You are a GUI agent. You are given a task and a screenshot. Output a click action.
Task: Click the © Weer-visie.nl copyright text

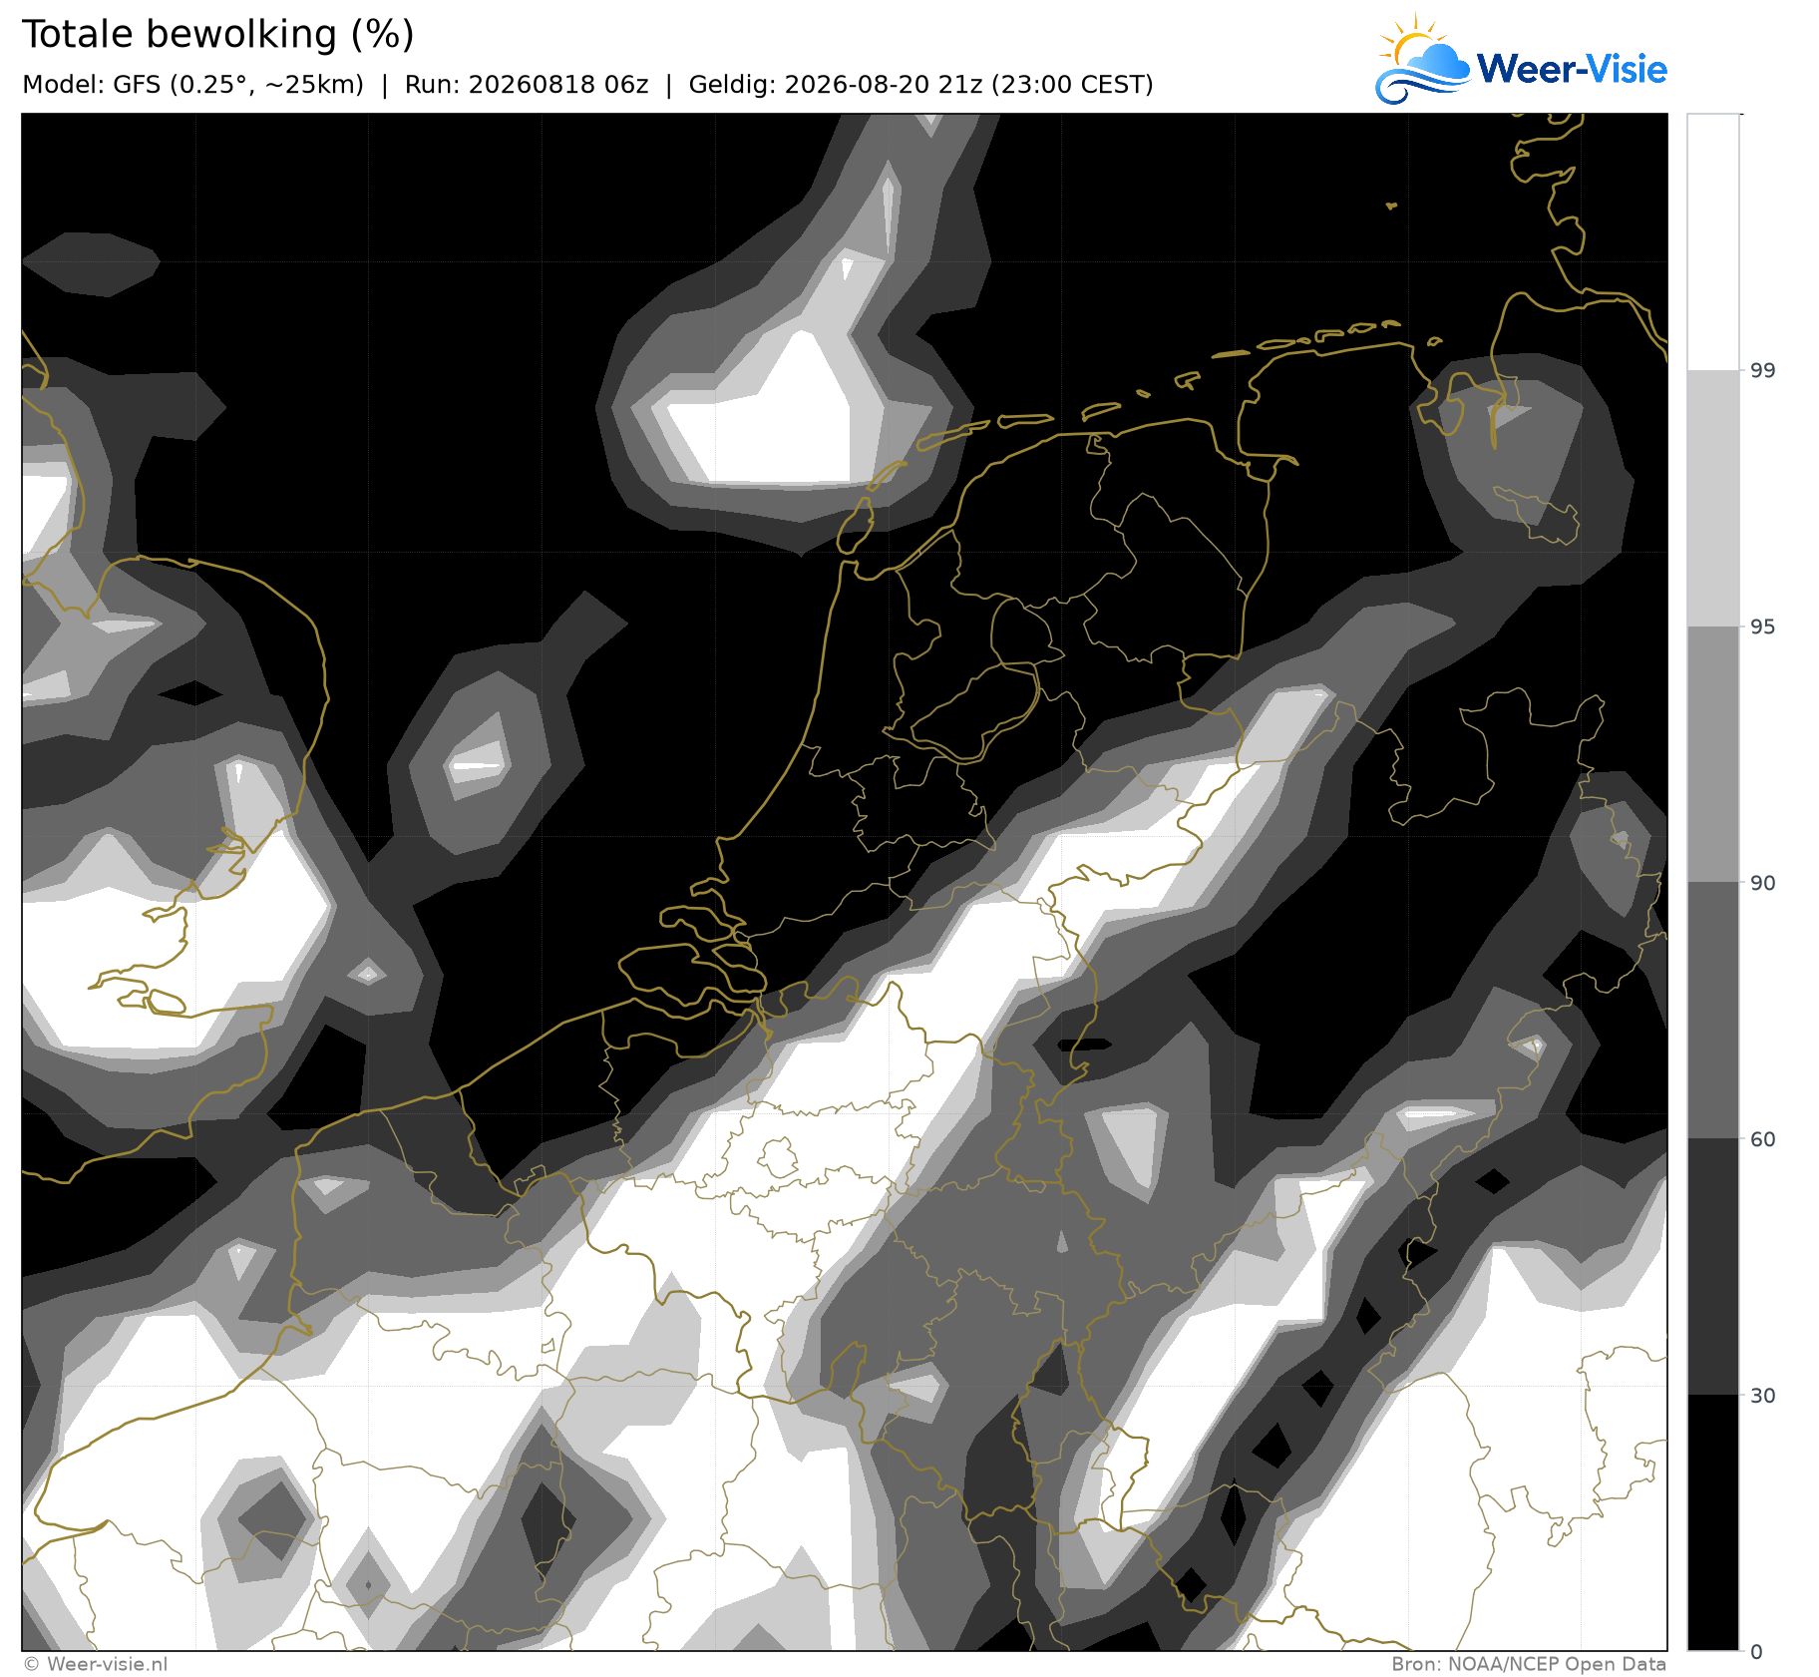click(96, 1664)
